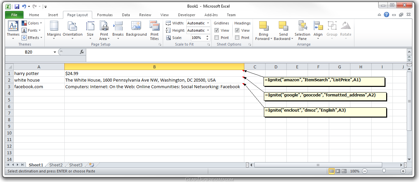
Task: Open the theme Fonts dropdown
Action: [x=31, y=30]
